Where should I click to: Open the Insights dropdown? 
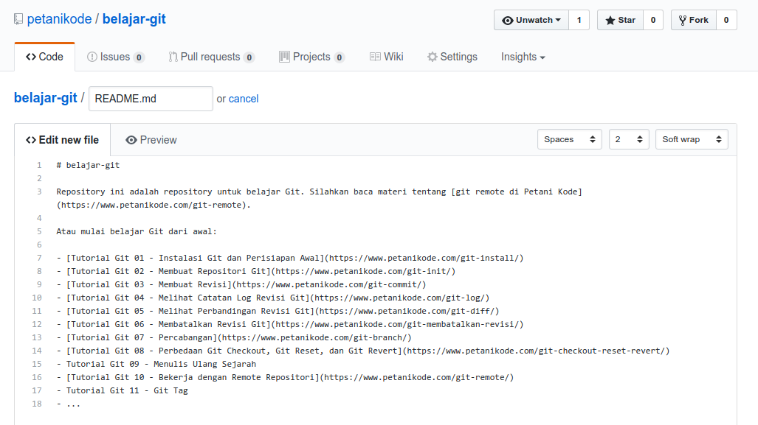click(522, 56)
